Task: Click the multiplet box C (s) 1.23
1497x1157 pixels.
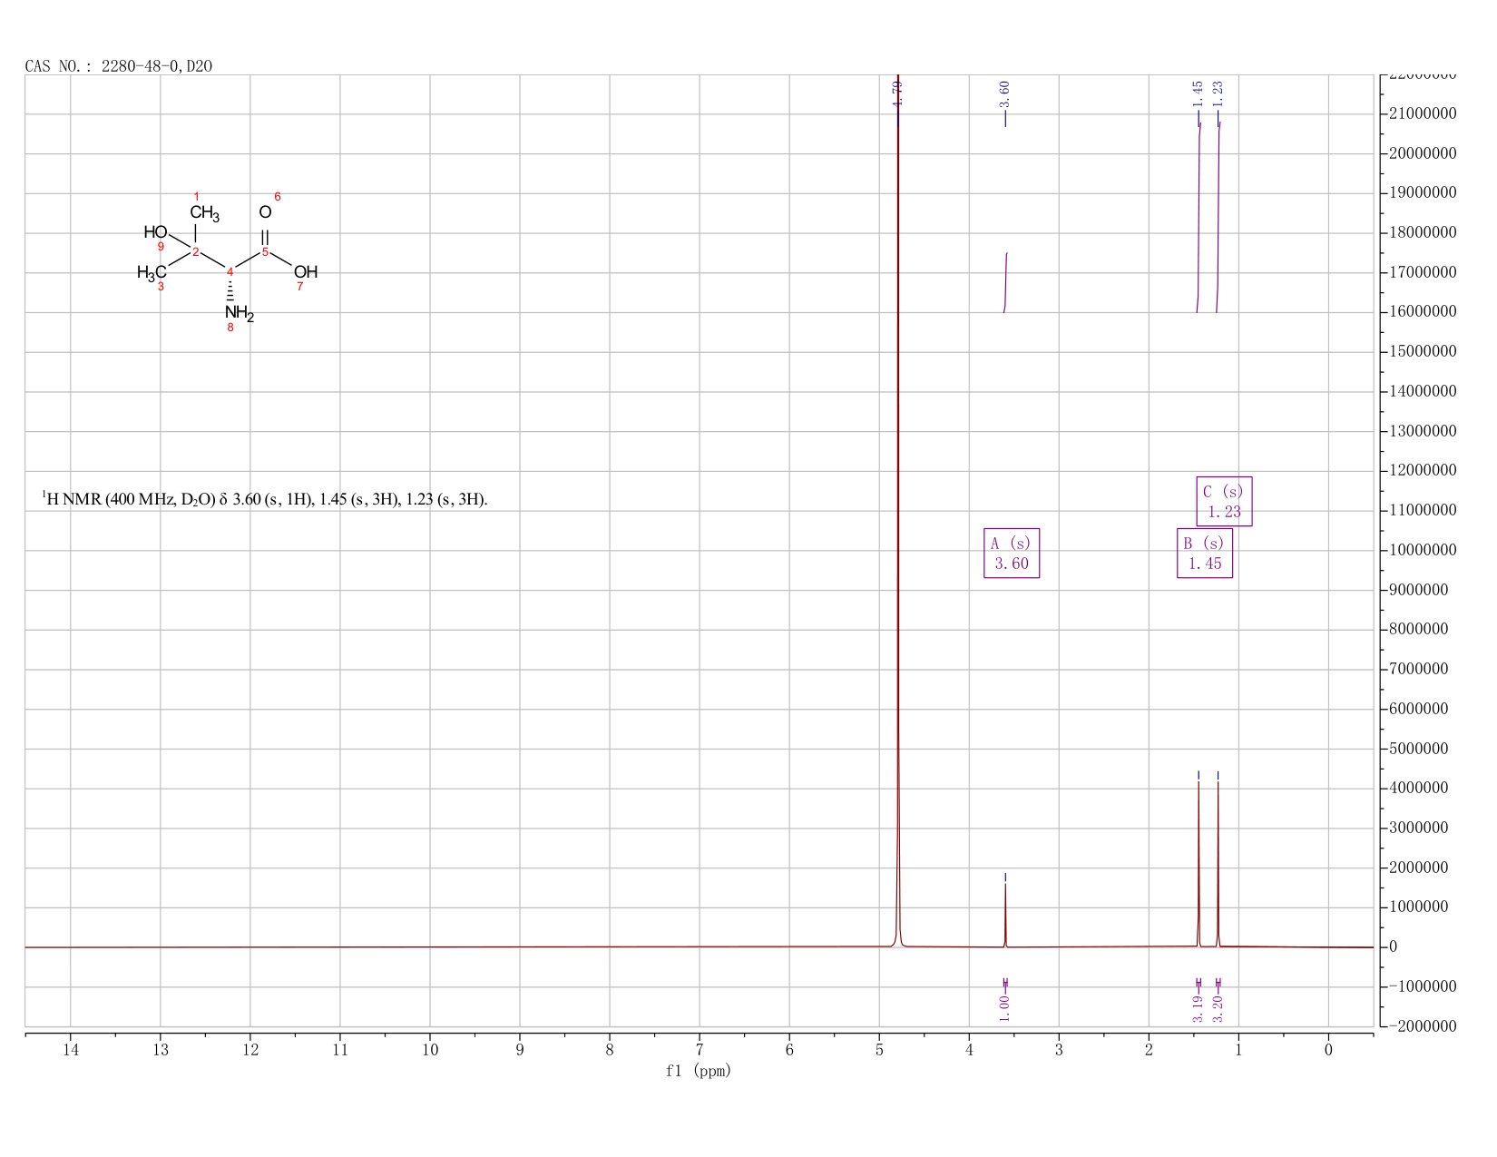Action: coord(1224,502)
